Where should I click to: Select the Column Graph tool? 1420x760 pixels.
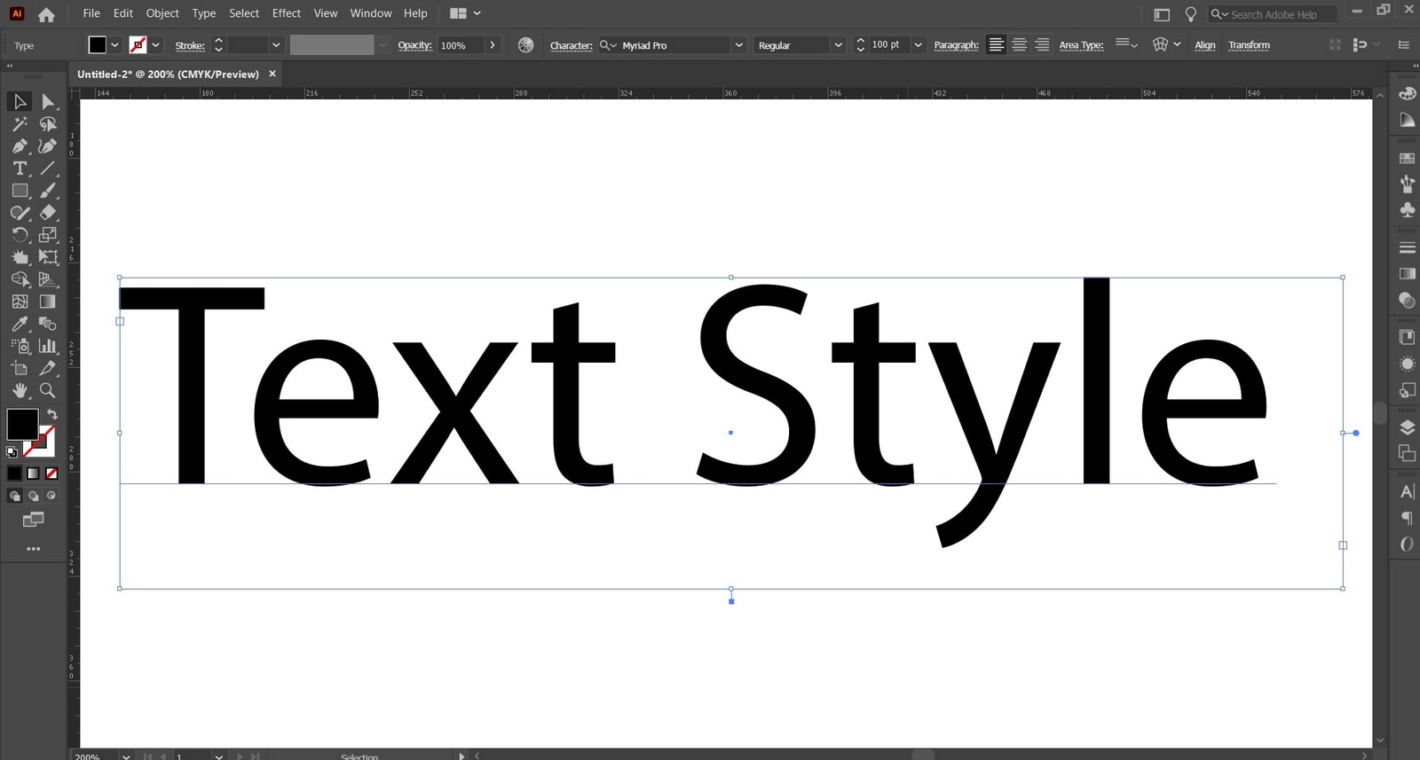tap(48, 346)
